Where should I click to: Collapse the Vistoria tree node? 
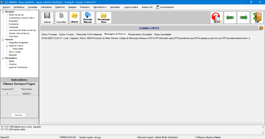pyautogui.click(x=3, y=40)
